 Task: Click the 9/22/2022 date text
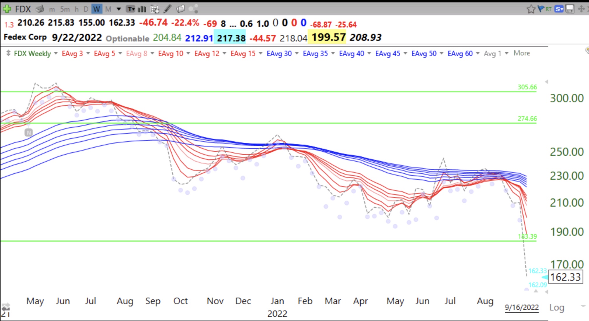(x=77, y=38)
